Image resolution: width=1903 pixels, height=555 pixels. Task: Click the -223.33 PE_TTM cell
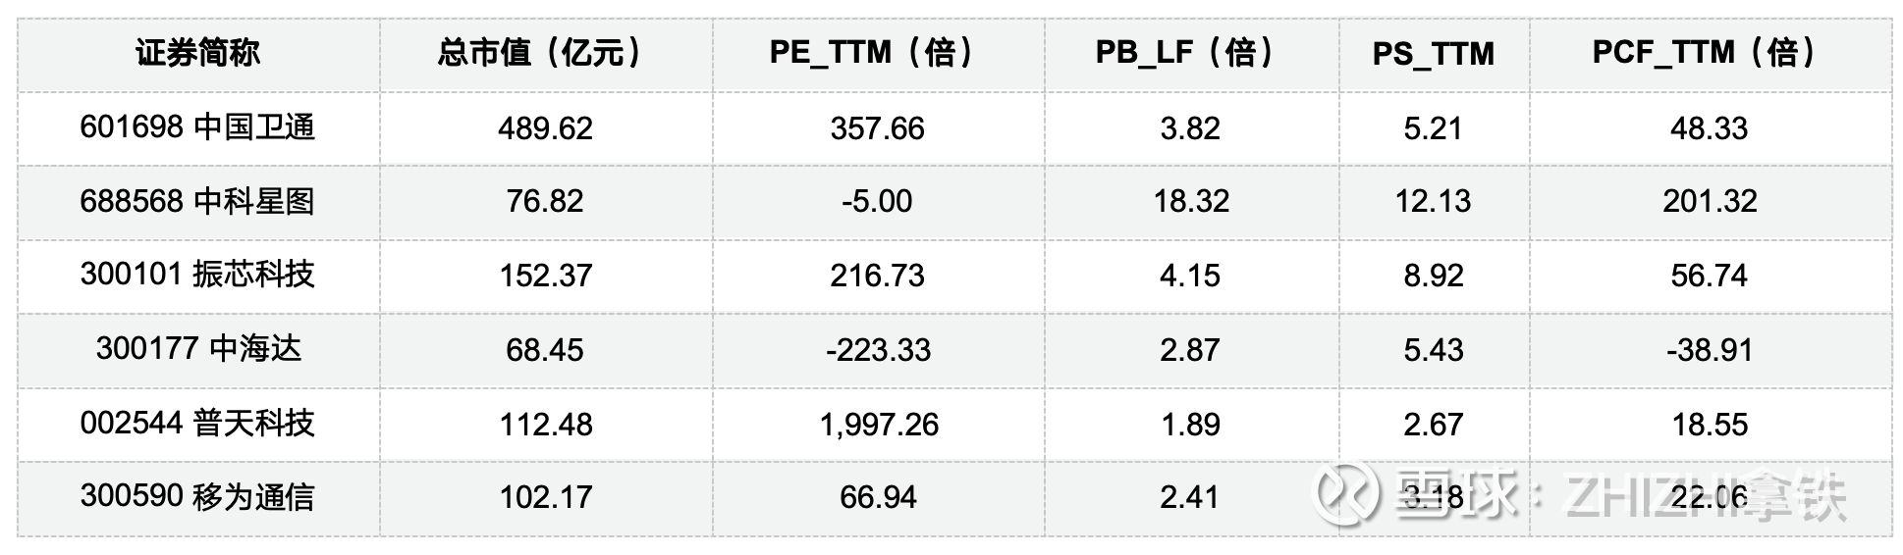(x=878, y=350)
